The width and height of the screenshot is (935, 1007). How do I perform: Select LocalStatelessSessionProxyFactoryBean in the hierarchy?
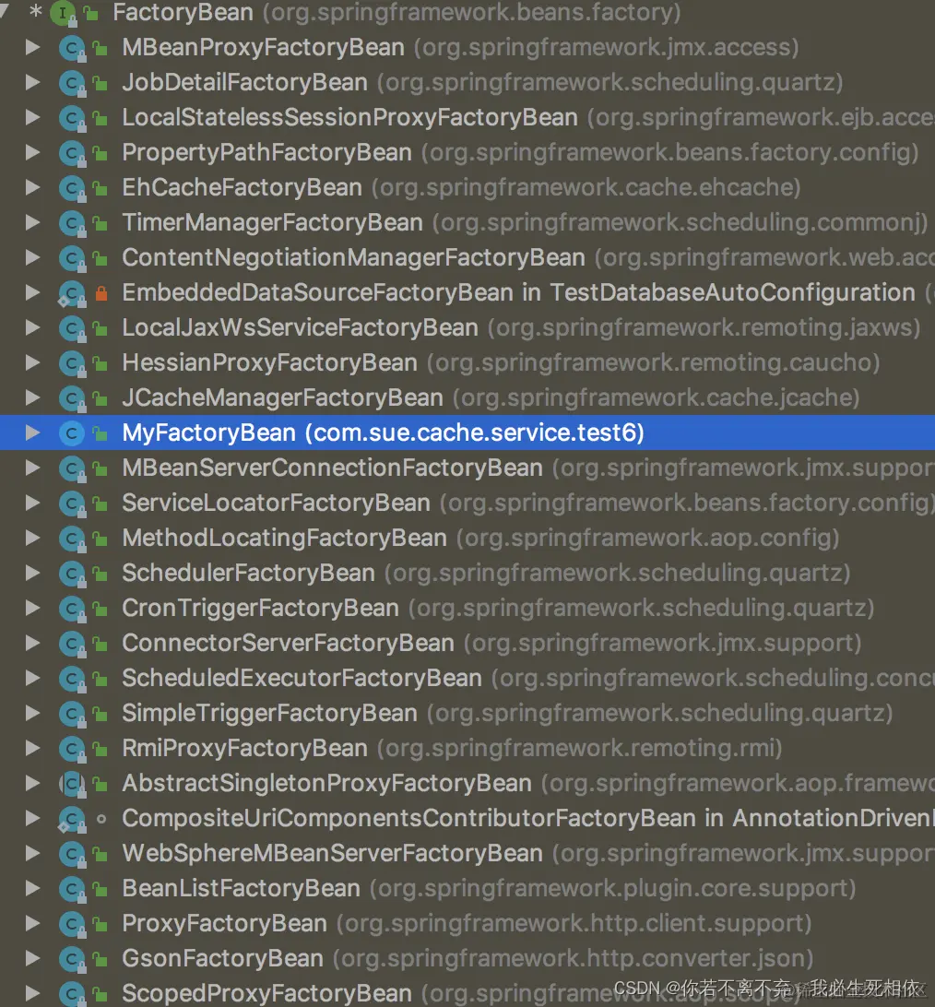[467, 117]
